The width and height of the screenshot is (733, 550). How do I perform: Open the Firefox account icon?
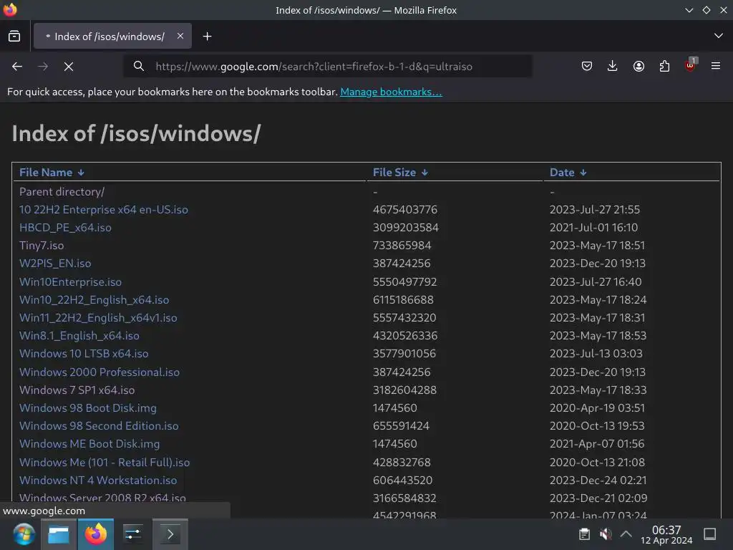(639, 66)
